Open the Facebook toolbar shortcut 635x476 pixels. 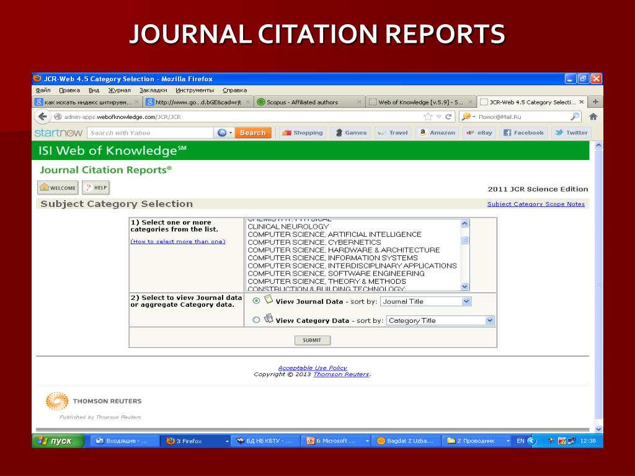(523, 133)
